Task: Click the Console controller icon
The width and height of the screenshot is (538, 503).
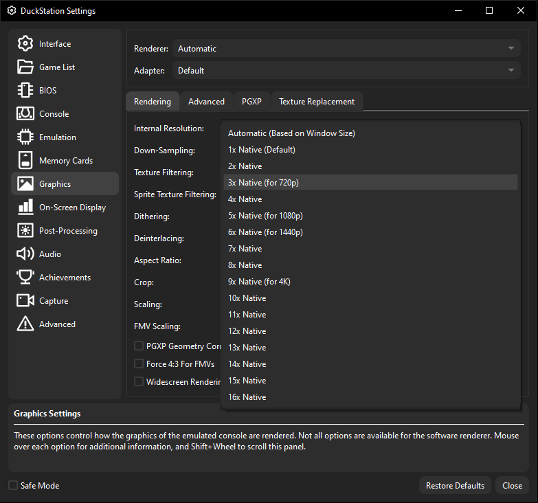Action: (x=25, y=113)
